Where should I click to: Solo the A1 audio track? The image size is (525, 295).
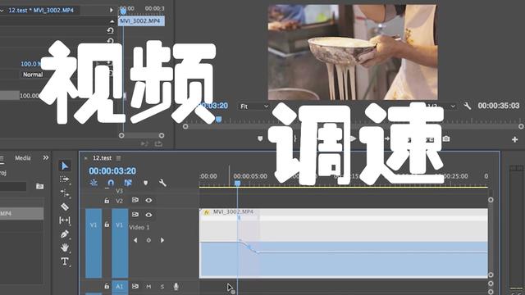point(162,287)
